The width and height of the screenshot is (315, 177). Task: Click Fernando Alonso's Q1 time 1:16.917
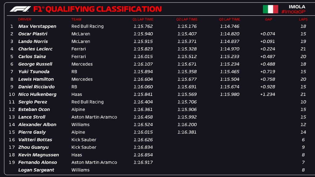pos(143,162)
